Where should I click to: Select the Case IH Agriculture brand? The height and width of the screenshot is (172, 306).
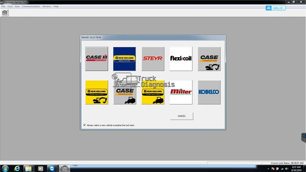click(97, 59)
